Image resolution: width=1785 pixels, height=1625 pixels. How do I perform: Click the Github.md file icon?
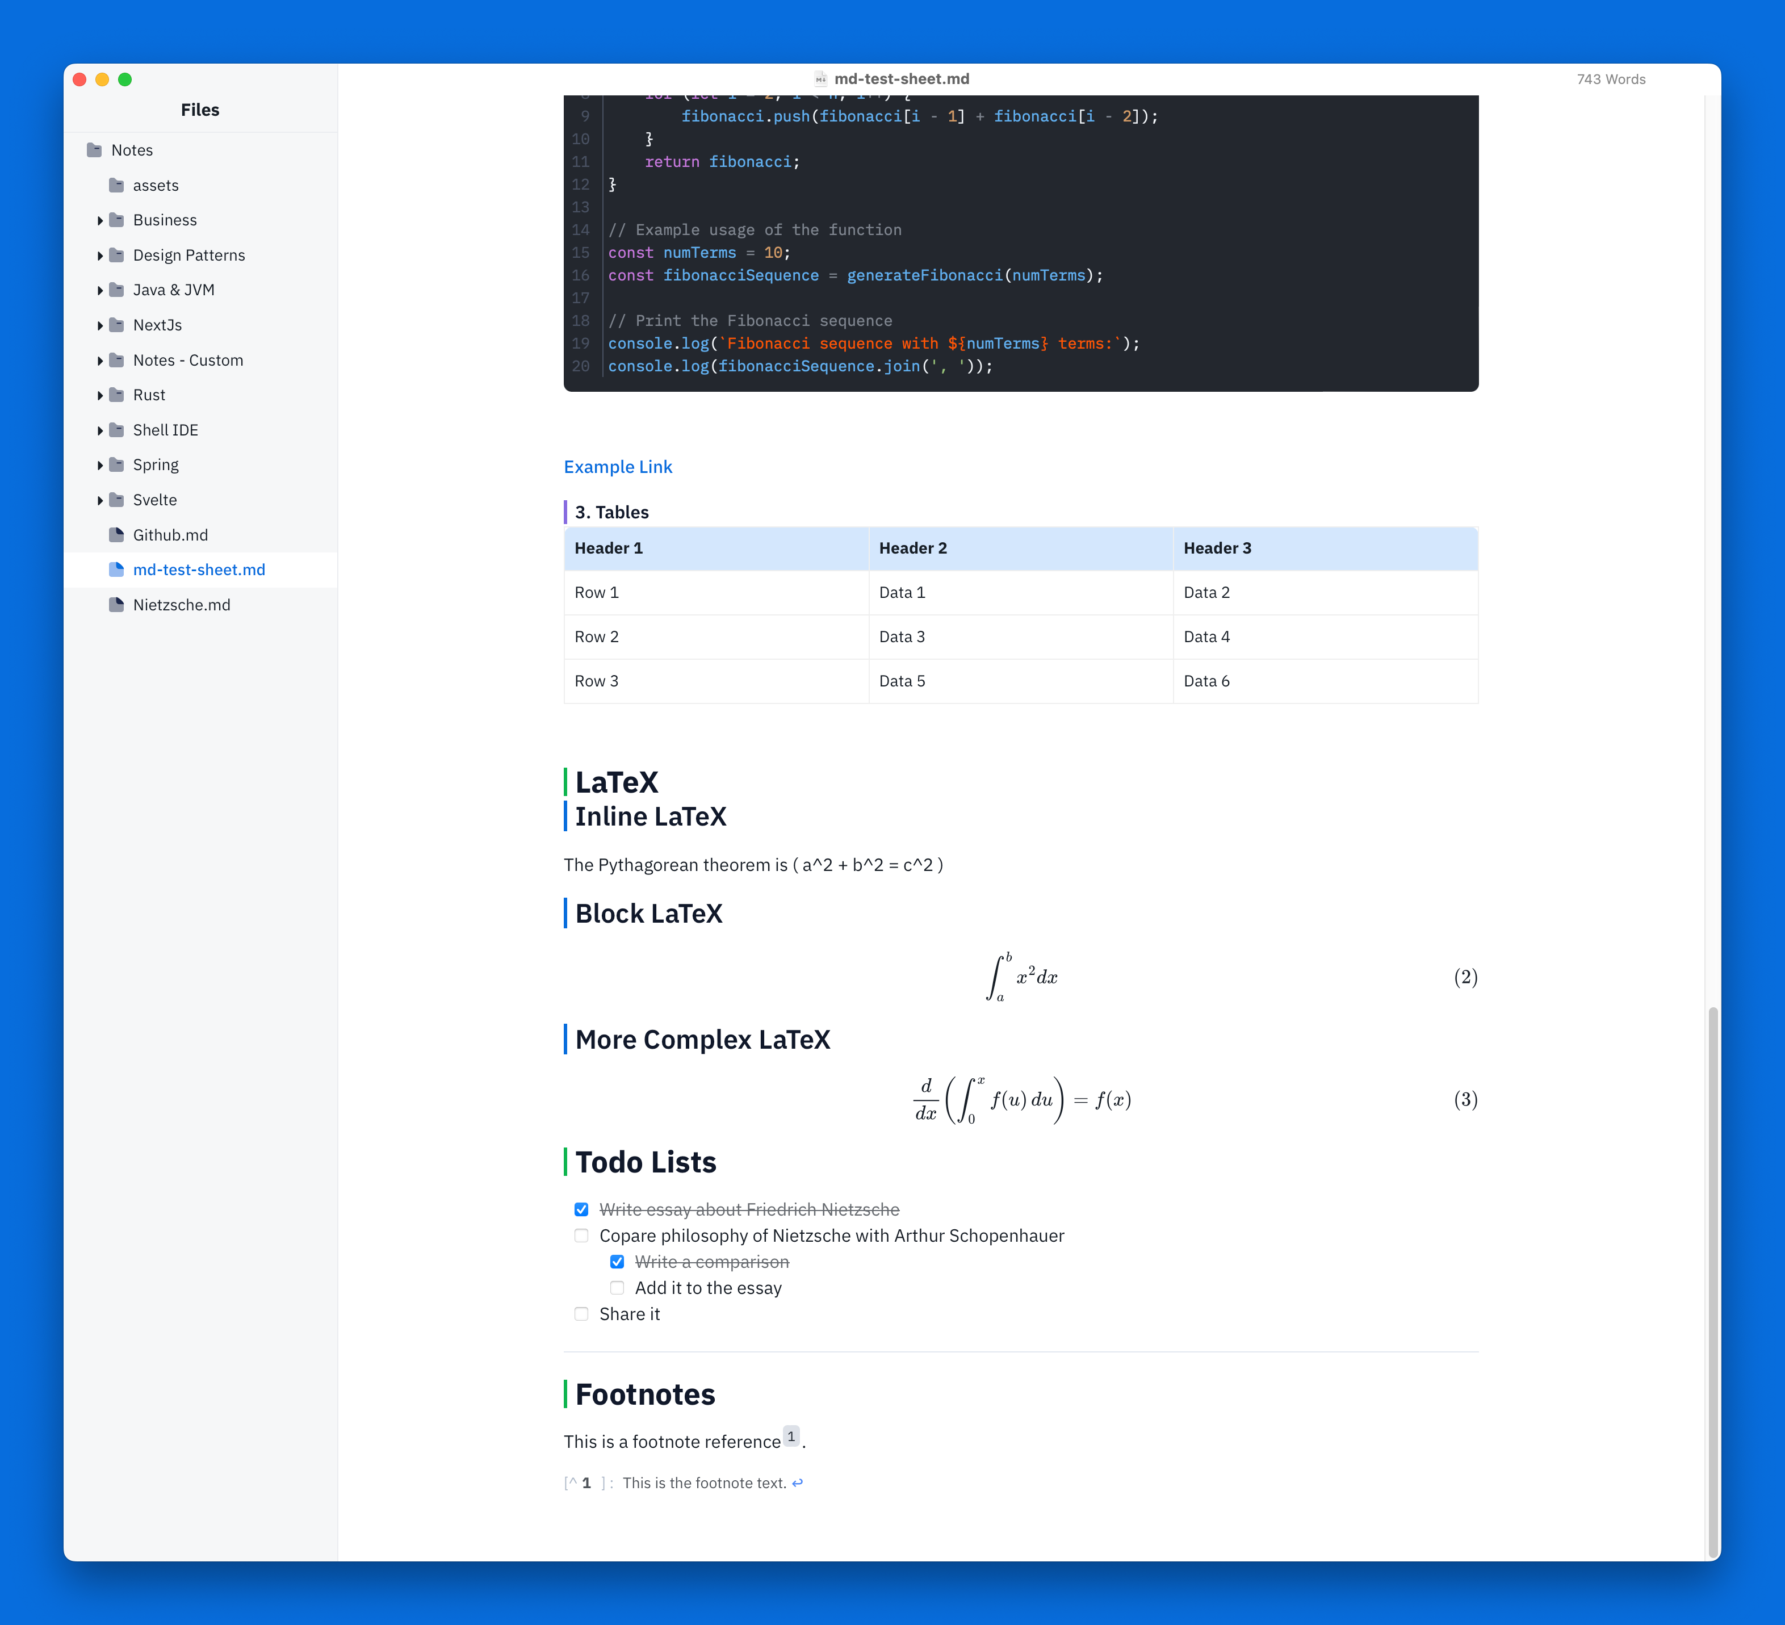tap(116, 534)
